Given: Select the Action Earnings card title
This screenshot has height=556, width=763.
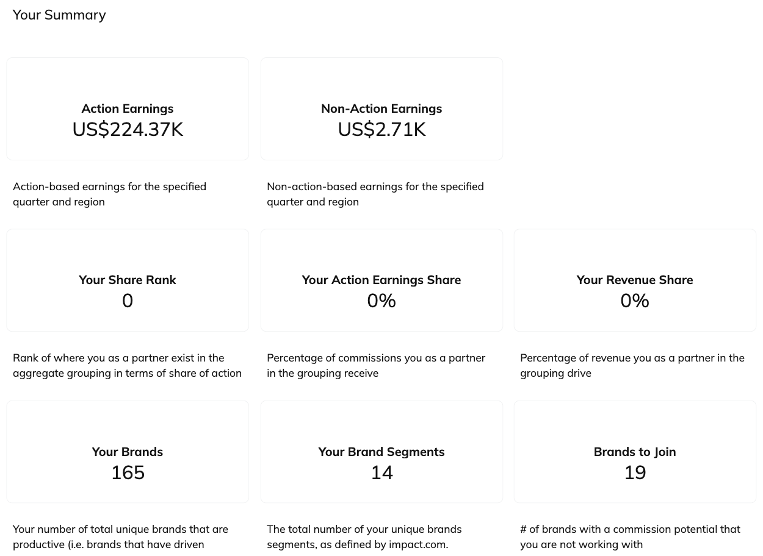Looking at the screenshot, I should 128,109.
